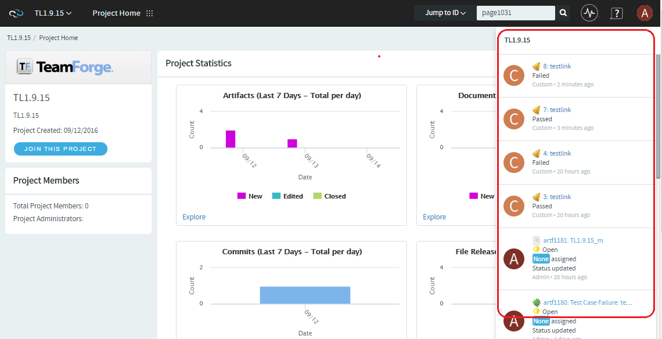Click the 'Status updated' text under artf1181
662x339 pixels.
554,268
